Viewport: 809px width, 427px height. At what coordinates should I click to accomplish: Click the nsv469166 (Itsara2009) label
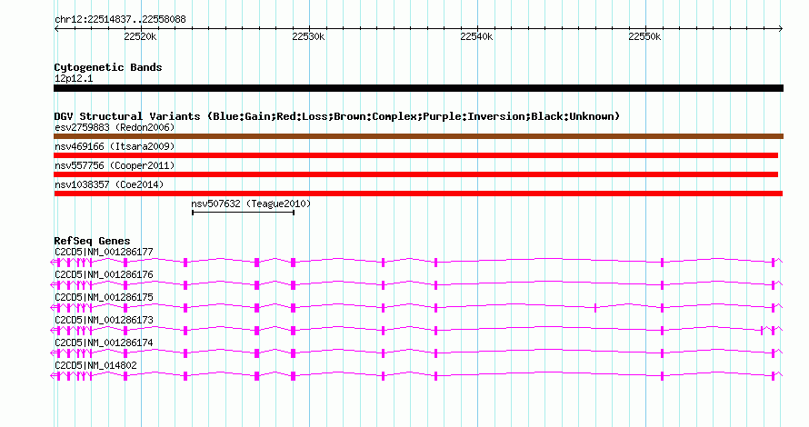[115, 146]
